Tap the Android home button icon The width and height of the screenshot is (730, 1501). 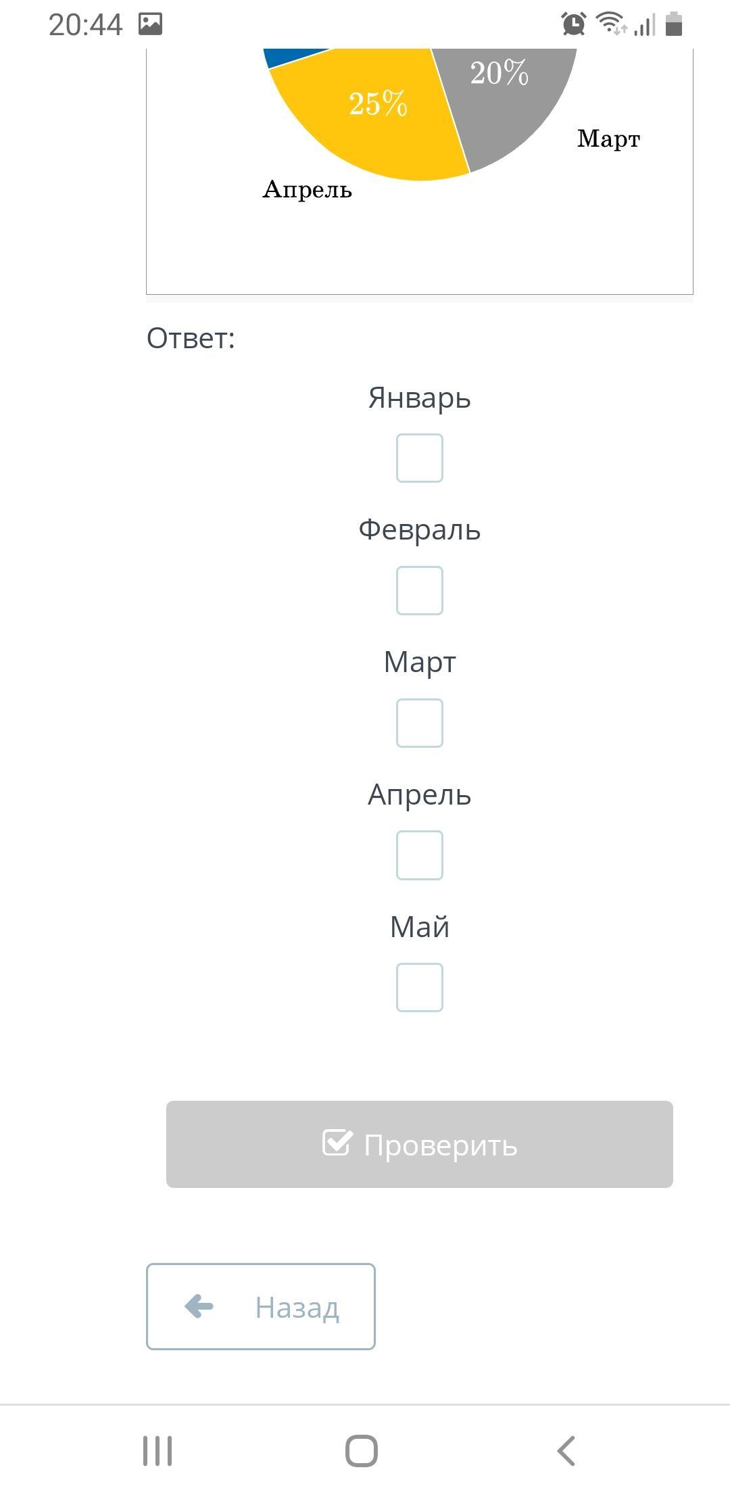point(362,1451)
